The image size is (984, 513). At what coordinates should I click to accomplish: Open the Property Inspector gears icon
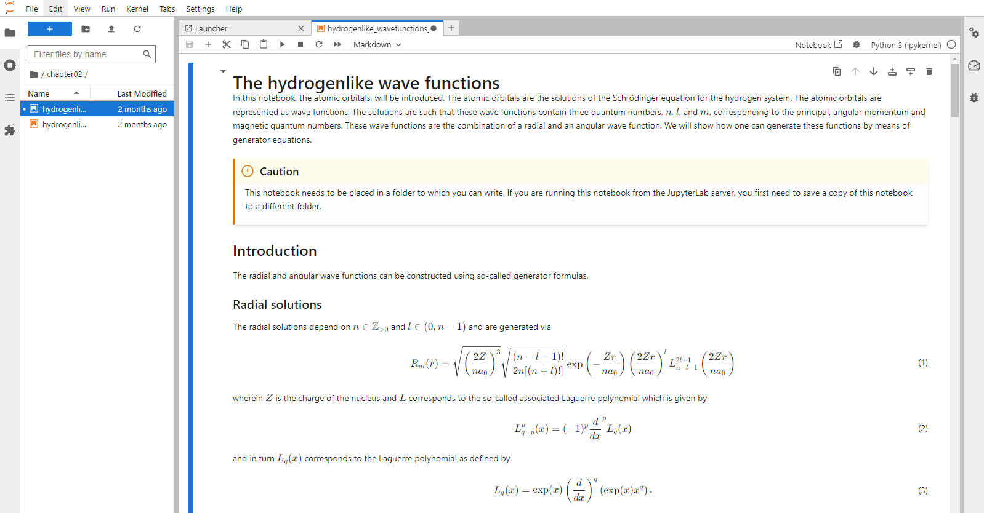pos(974,33)
